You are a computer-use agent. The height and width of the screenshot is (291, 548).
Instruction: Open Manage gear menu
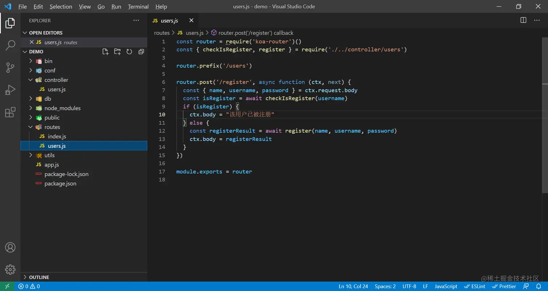click(x=10, y=269)
